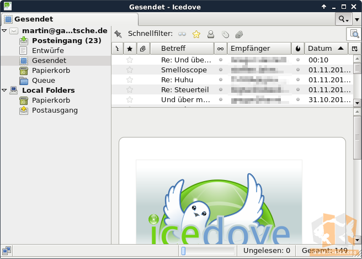
Task: Sort messages by Empfänger column
Action: point(259,48)
